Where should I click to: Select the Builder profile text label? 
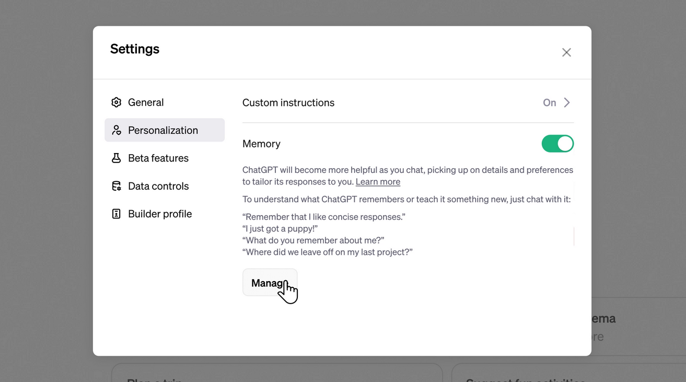point(160,214)
